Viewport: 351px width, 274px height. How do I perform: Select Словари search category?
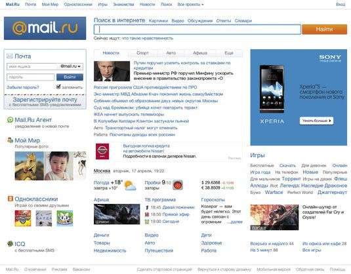click(x=243, y=21)
